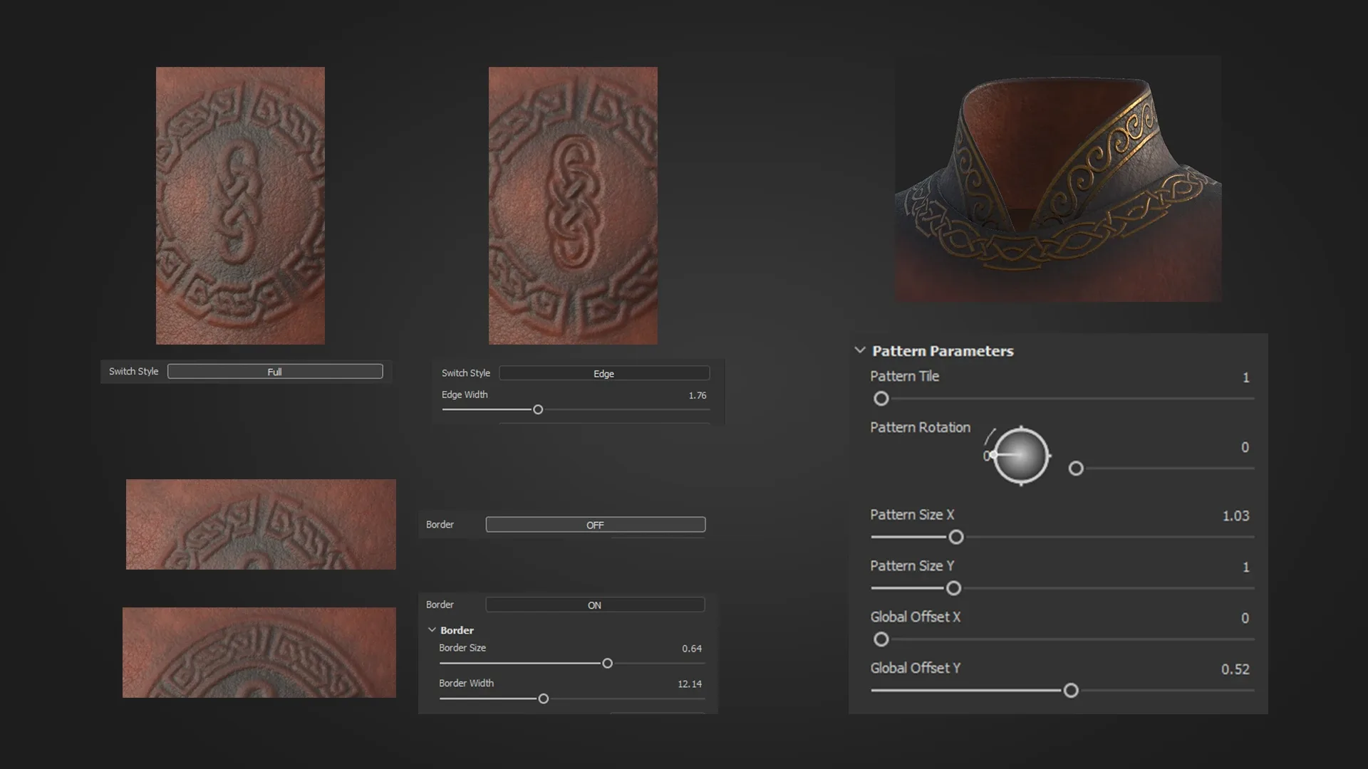The image size is (1368, 769).
Task: Click the Pattern Size X value 1.03
Action: point(1235,516)
